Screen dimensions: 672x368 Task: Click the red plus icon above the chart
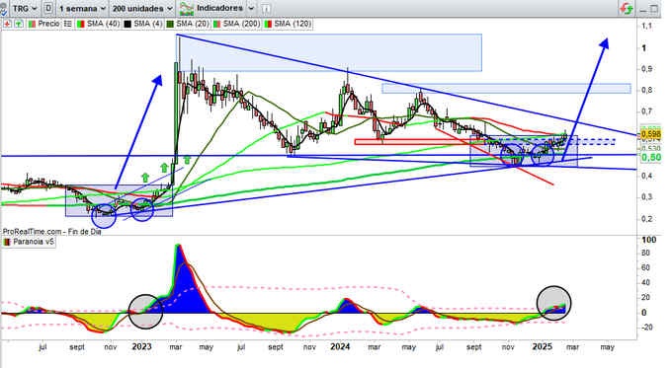pyautogui.click(x=7, y=24)
